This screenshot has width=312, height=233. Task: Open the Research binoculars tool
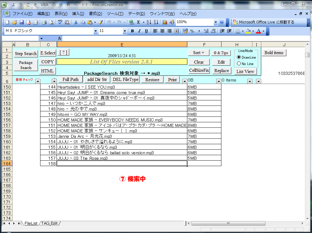pos(67,22)
